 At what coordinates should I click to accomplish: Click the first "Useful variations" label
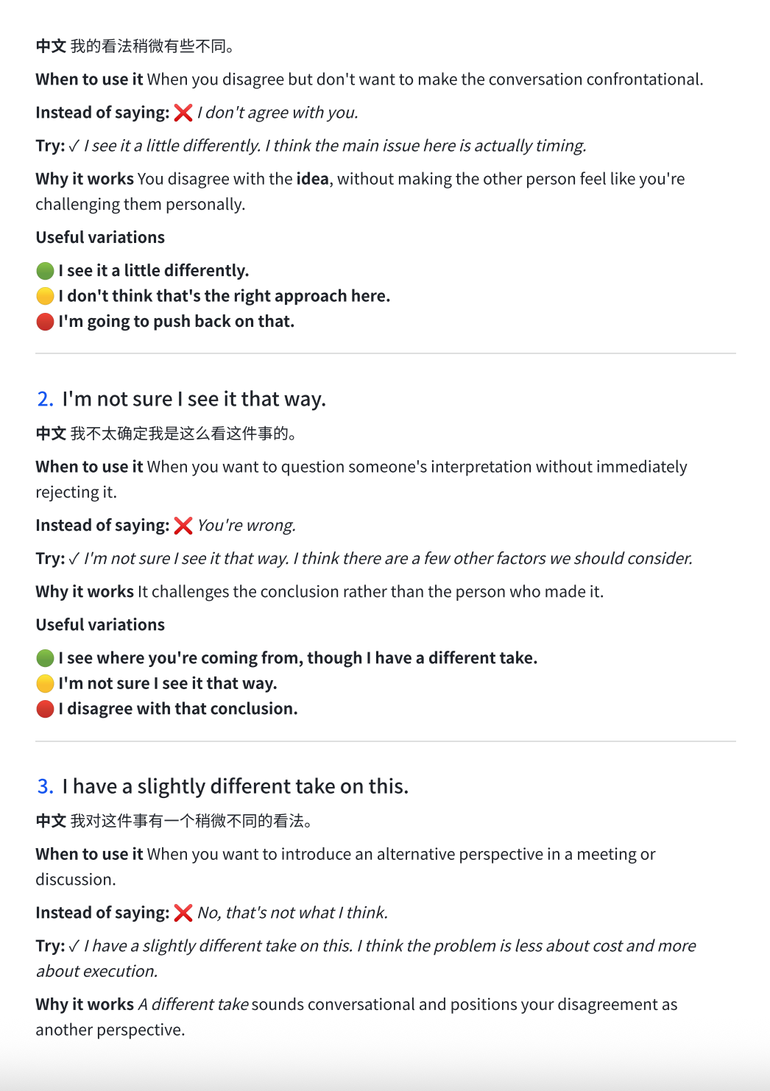pos(100,237)
